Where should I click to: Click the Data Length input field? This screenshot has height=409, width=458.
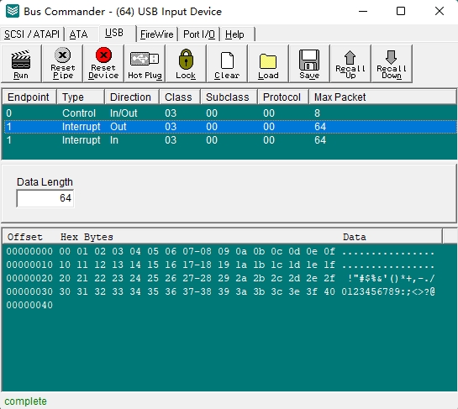point(45,198)
